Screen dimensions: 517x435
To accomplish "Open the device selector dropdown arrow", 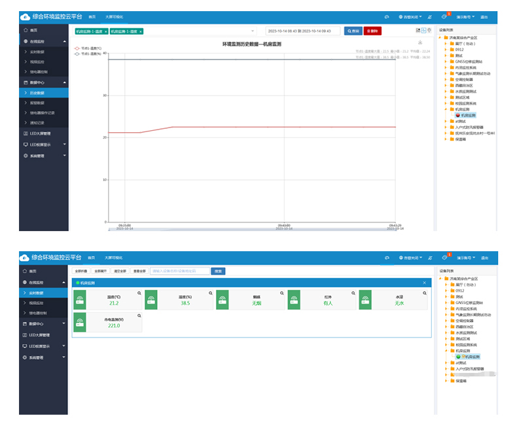I will point(253,31).
